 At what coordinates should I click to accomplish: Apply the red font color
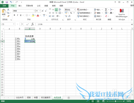[38, 15]
